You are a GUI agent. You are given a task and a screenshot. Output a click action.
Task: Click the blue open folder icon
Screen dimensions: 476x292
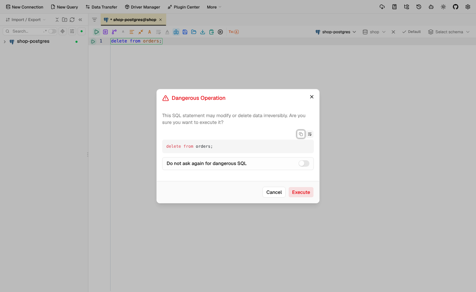(194, 32)
